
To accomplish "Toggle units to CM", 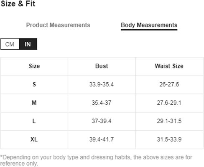I will click(10, 44).
